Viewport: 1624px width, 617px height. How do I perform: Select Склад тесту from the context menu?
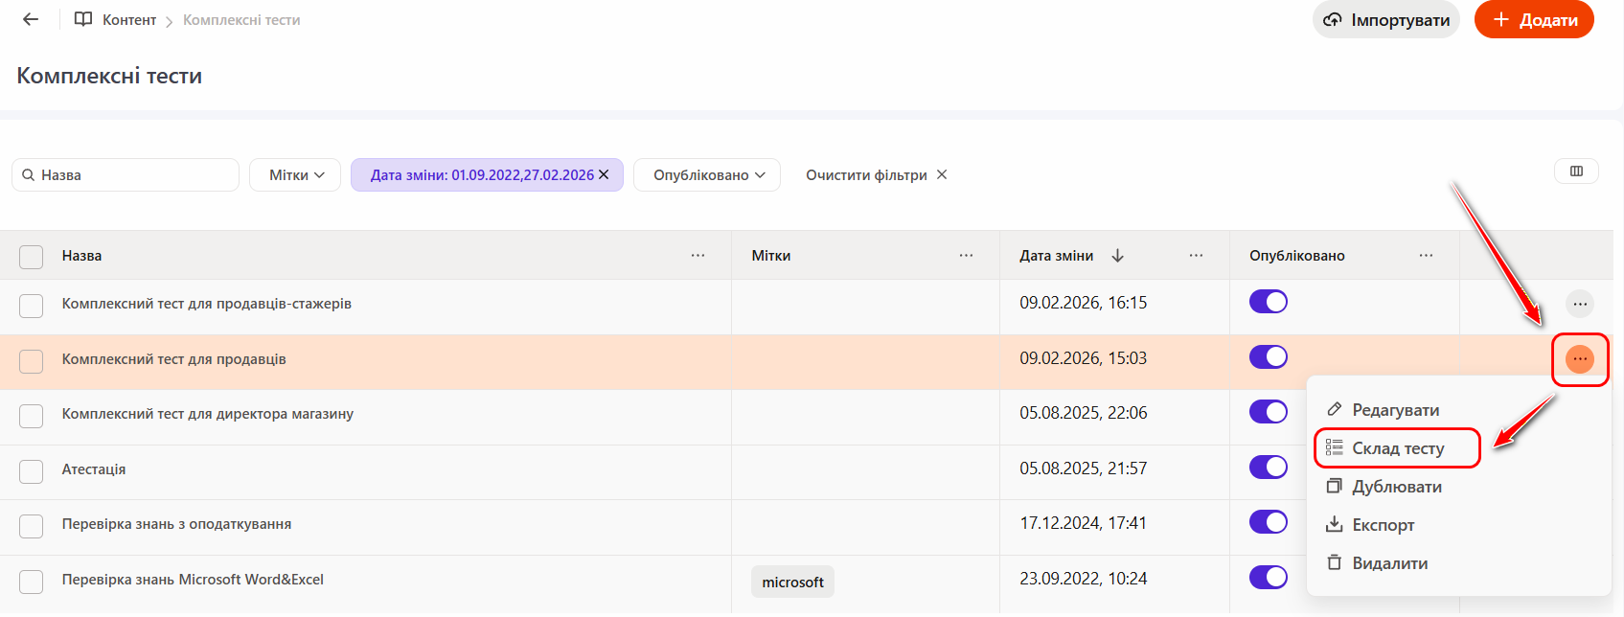point(1397,448)
